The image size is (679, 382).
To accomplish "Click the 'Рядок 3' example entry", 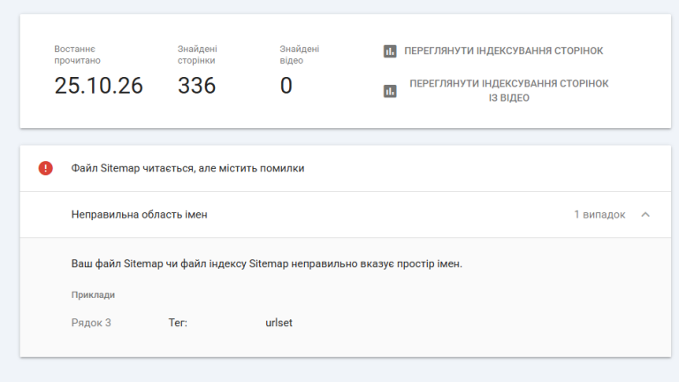I will coord(91,323).
